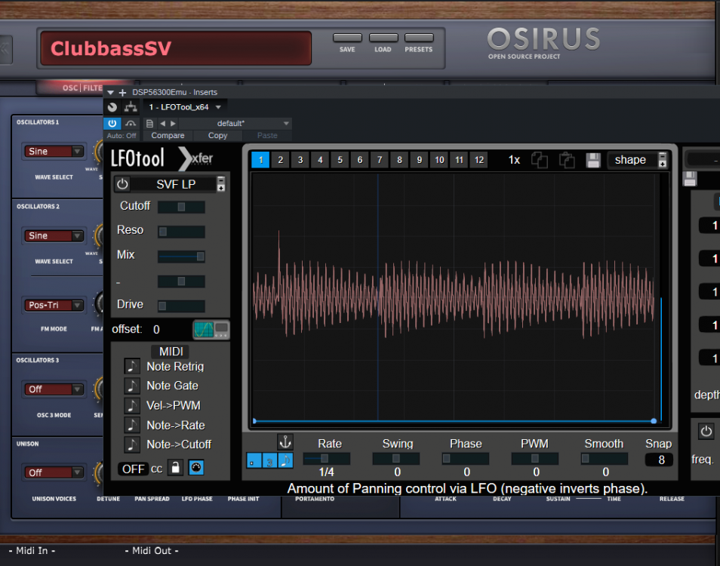Open the LFOTool_x64 insert selector dropdown
This screenshot has width=720, height=566.
[219, 107]
